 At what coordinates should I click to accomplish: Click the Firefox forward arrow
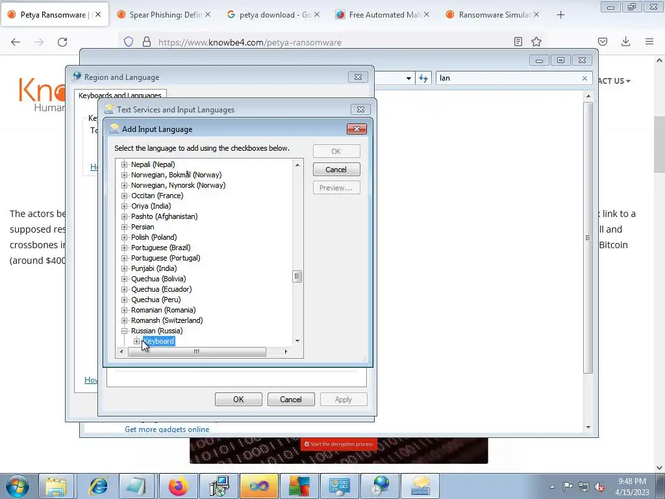(x=39, y=42)
